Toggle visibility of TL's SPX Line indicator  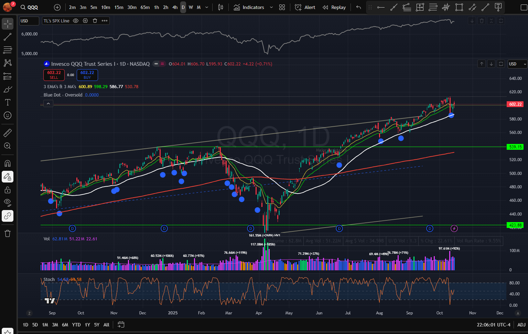(x=76, y=21)
